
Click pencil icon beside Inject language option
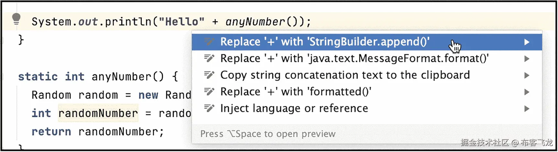coord(209,108)
